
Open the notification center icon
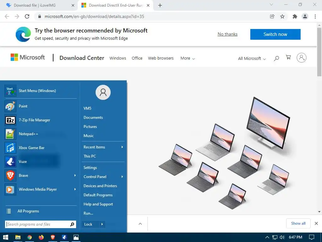pyautogui.click(x=312, y=237)
